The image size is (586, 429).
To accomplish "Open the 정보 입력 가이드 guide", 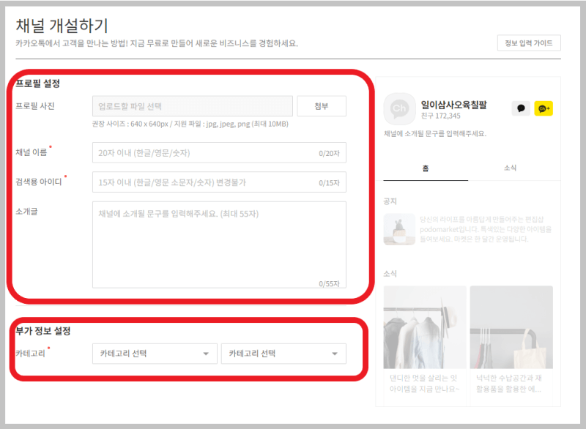I will point(529,43).
